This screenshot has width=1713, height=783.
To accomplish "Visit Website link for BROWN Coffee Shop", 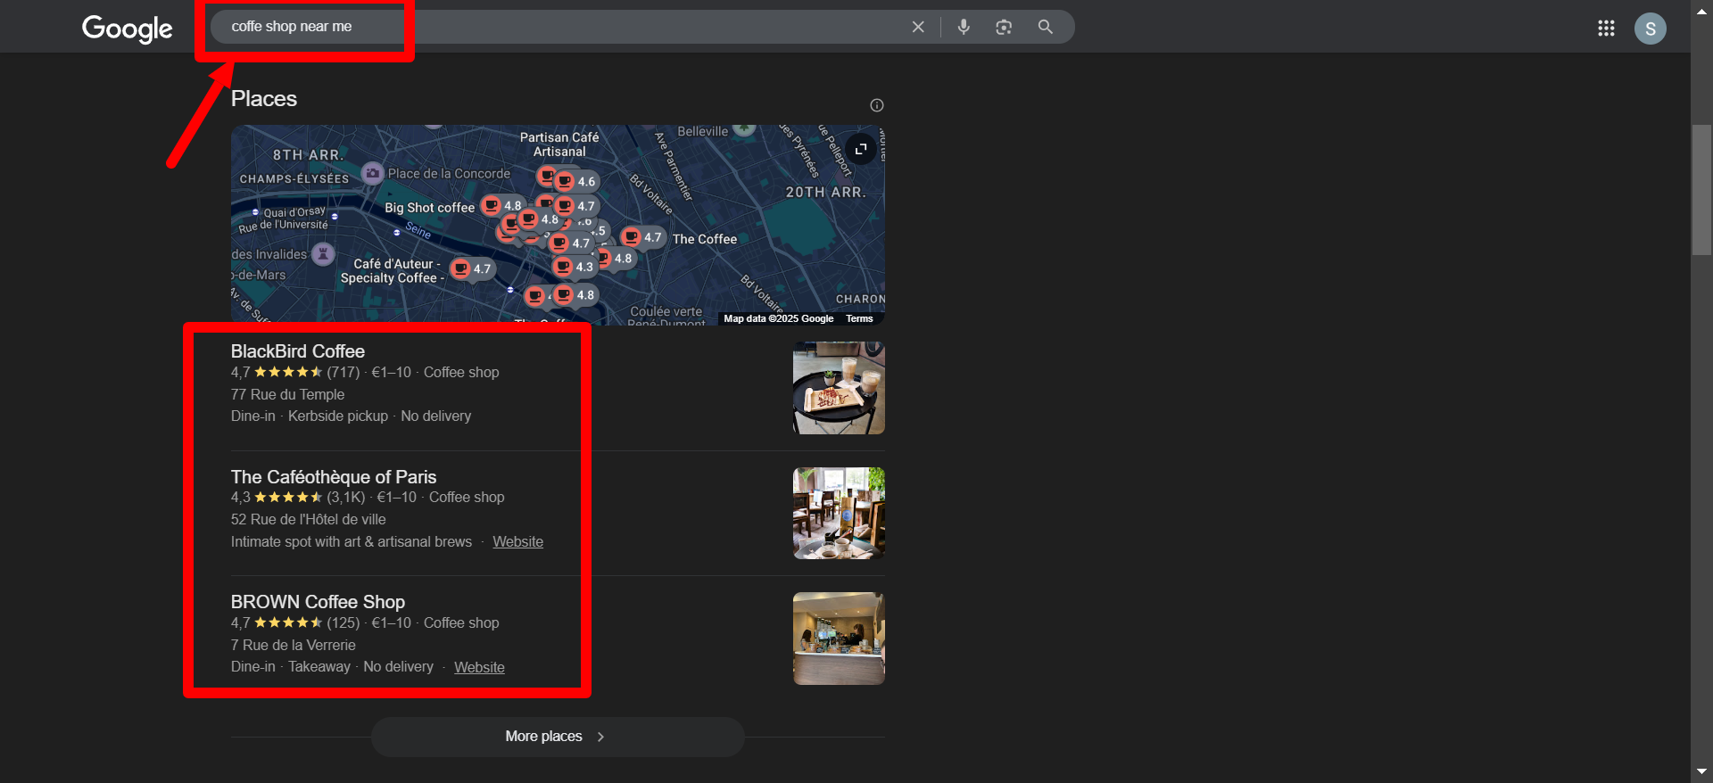I will 479,667.
